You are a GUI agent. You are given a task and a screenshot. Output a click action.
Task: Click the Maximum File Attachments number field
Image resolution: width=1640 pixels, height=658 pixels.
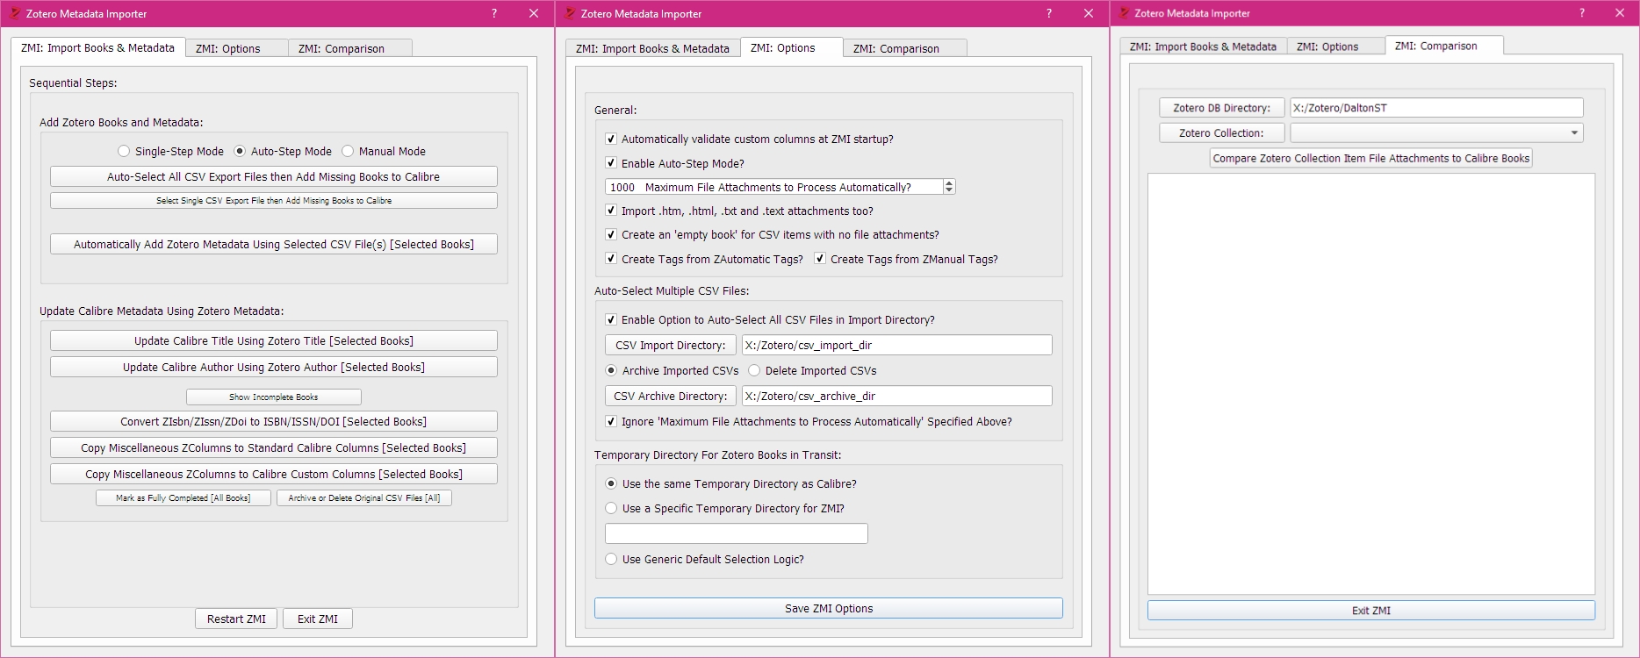[773, 187]
